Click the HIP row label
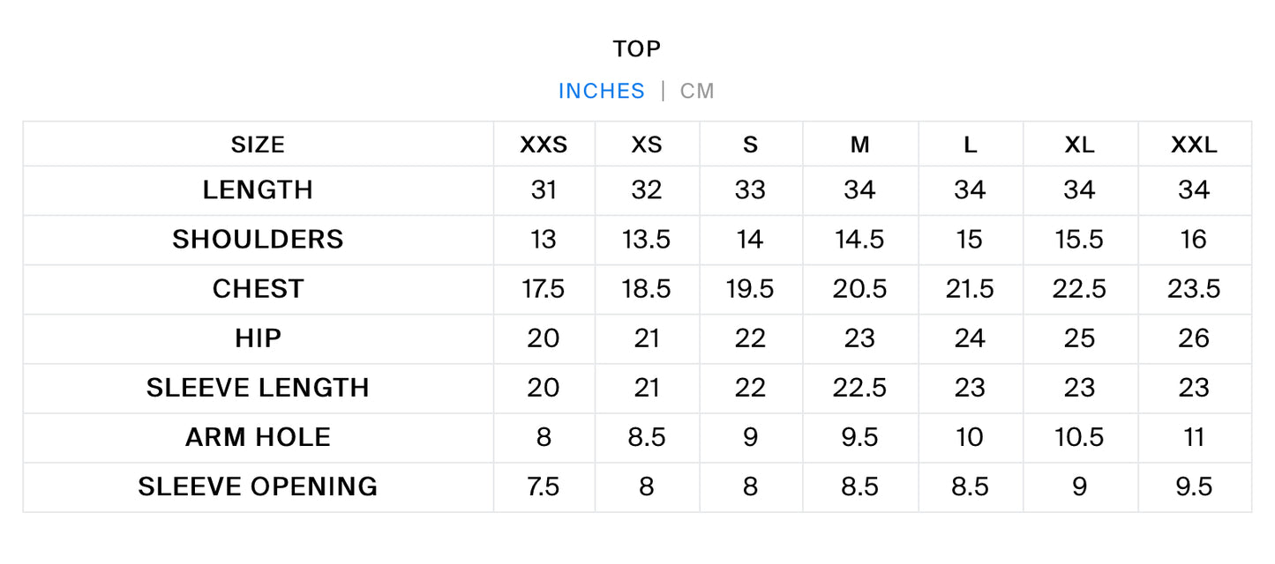Screen dimensions: 1275x564 [x=258, y=338]
